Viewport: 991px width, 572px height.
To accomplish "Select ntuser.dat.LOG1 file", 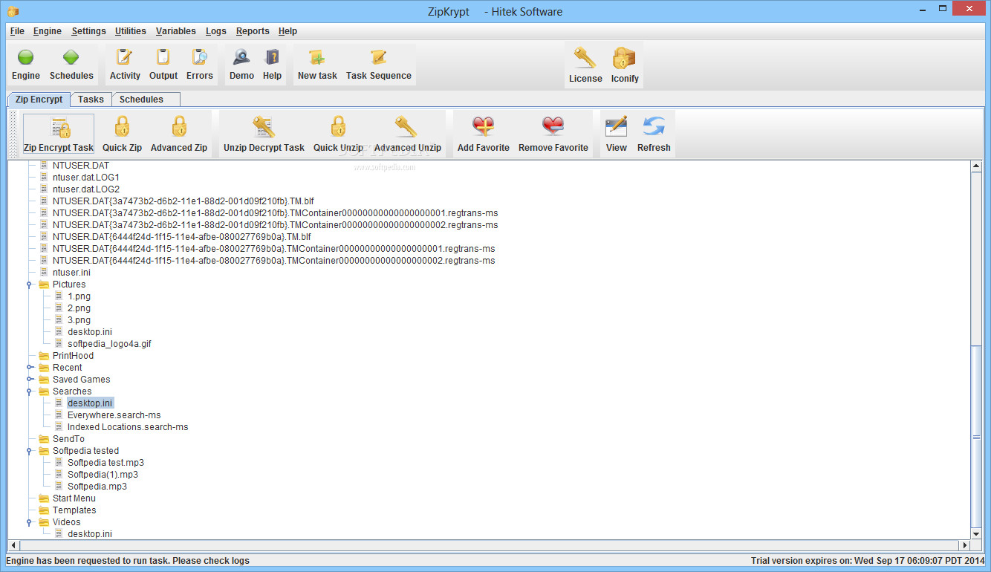I will (85, 178).
